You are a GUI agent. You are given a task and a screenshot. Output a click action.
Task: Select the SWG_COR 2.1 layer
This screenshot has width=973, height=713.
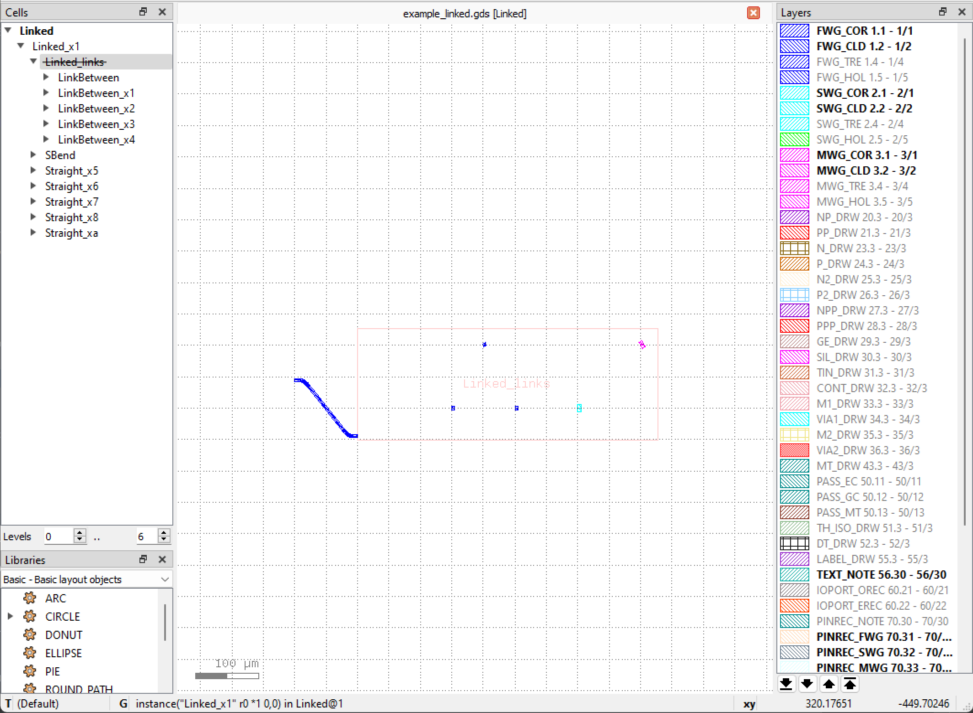point(865,93)
